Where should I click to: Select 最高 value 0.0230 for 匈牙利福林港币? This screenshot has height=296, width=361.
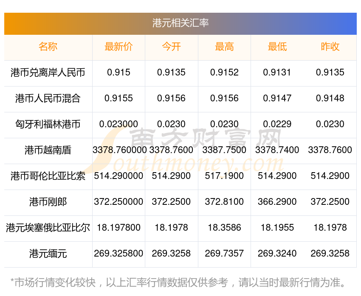click(x=224, y=124)
